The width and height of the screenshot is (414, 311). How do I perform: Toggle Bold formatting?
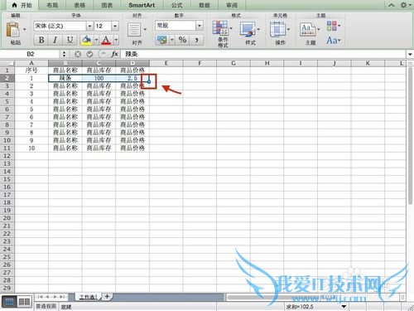click(41, 40)
